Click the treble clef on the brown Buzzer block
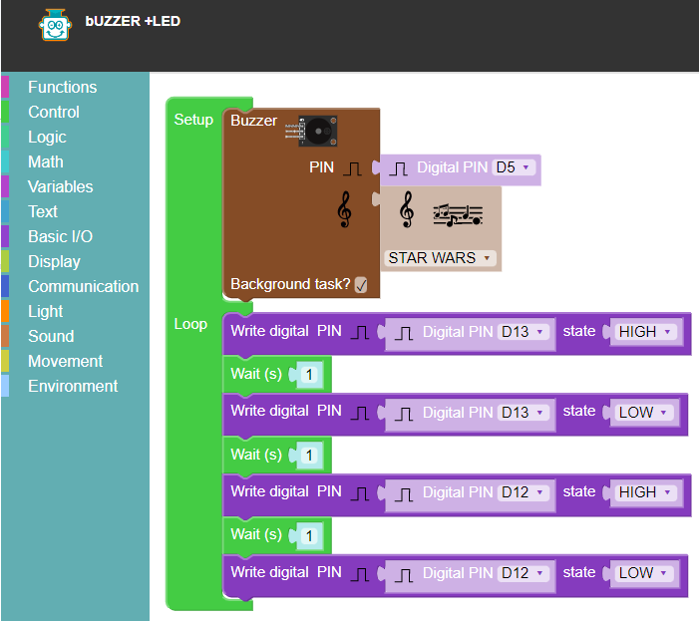 tap(344, 210)
